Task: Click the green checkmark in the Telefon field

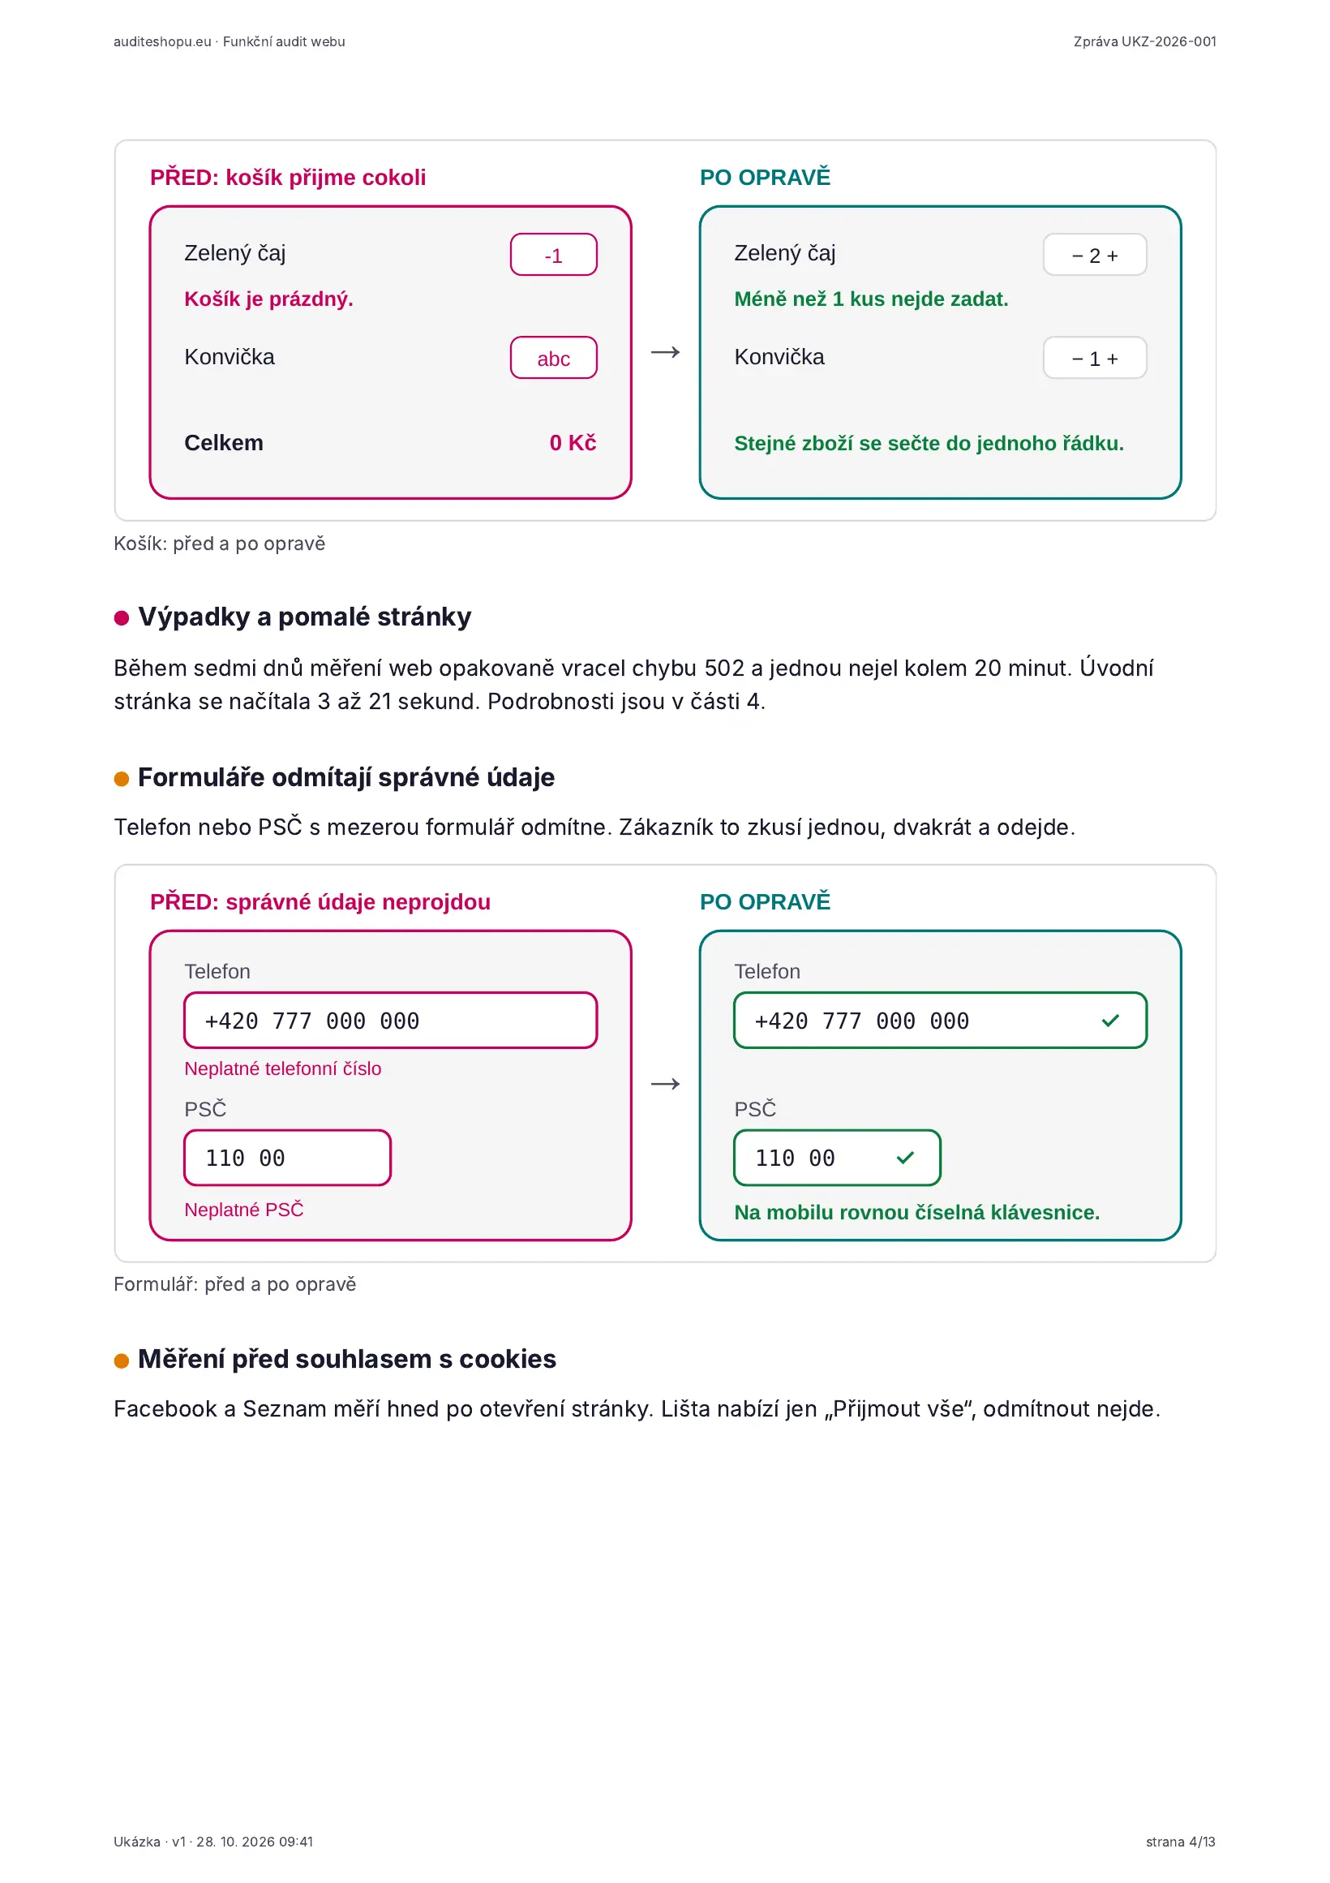Action: click(1109, 1021)
